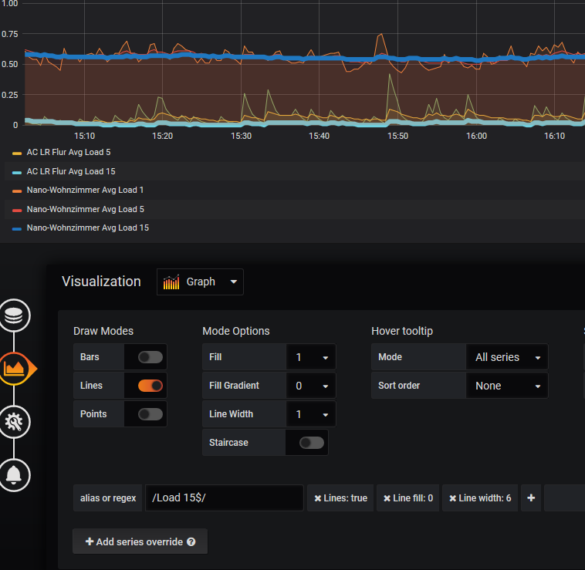Remove the 'Lines: true' override tag

(x=318, y=498)
